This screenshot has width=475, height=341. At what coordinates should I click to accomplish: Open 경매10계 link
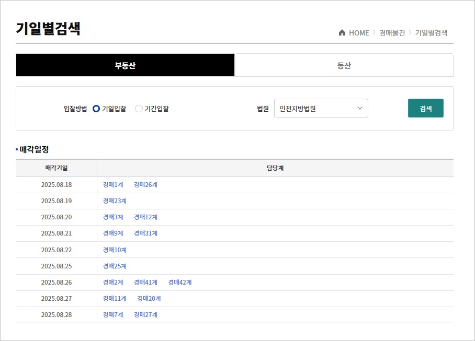tap(115, 250)
